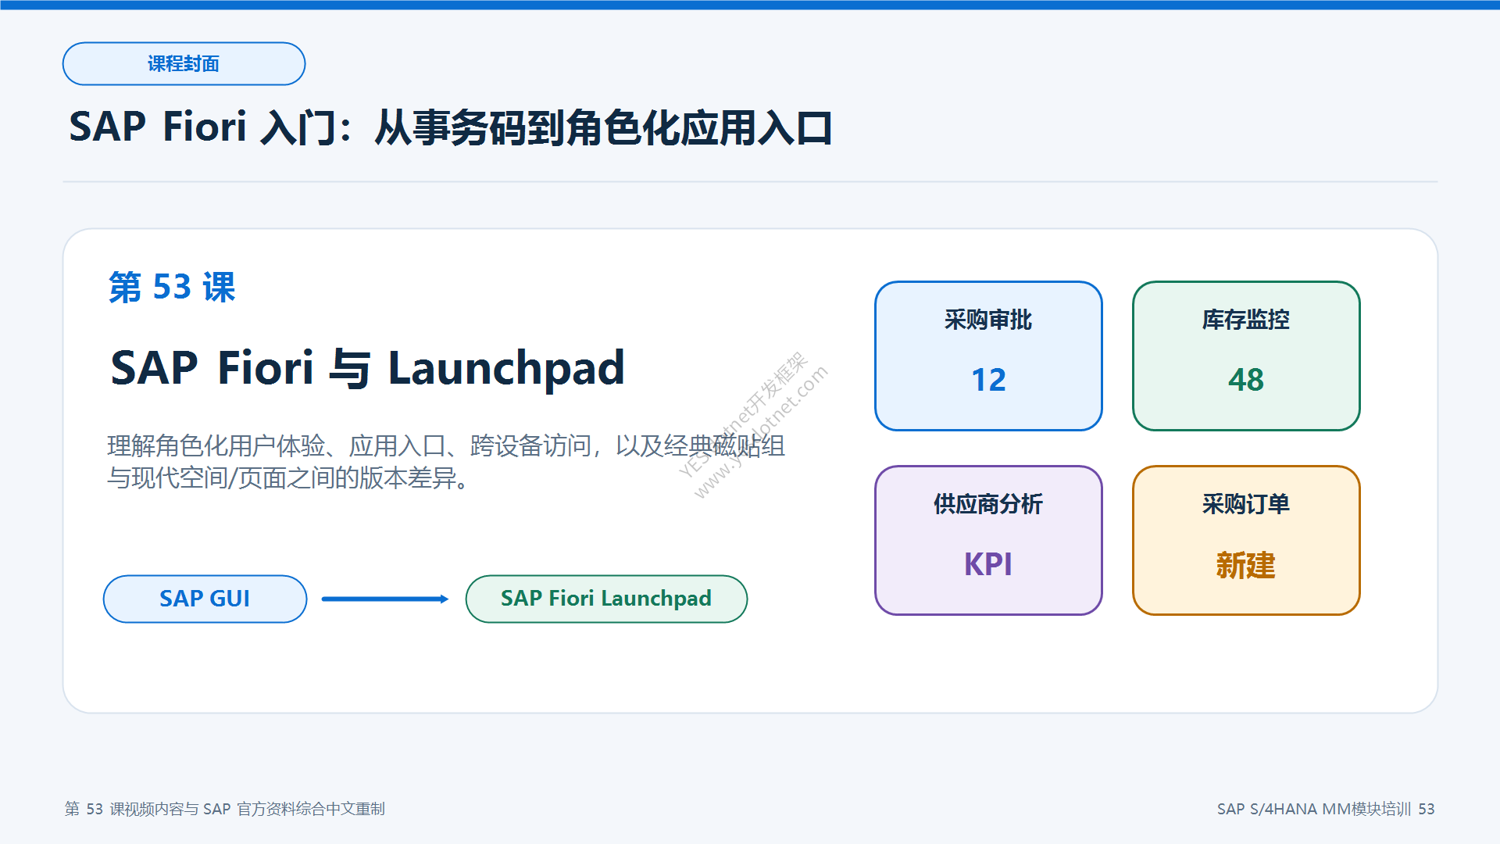This screenshot has height=844, width=1500.
Task: Open the 采购订单 tile
Action: click(x=1246, y=540)
